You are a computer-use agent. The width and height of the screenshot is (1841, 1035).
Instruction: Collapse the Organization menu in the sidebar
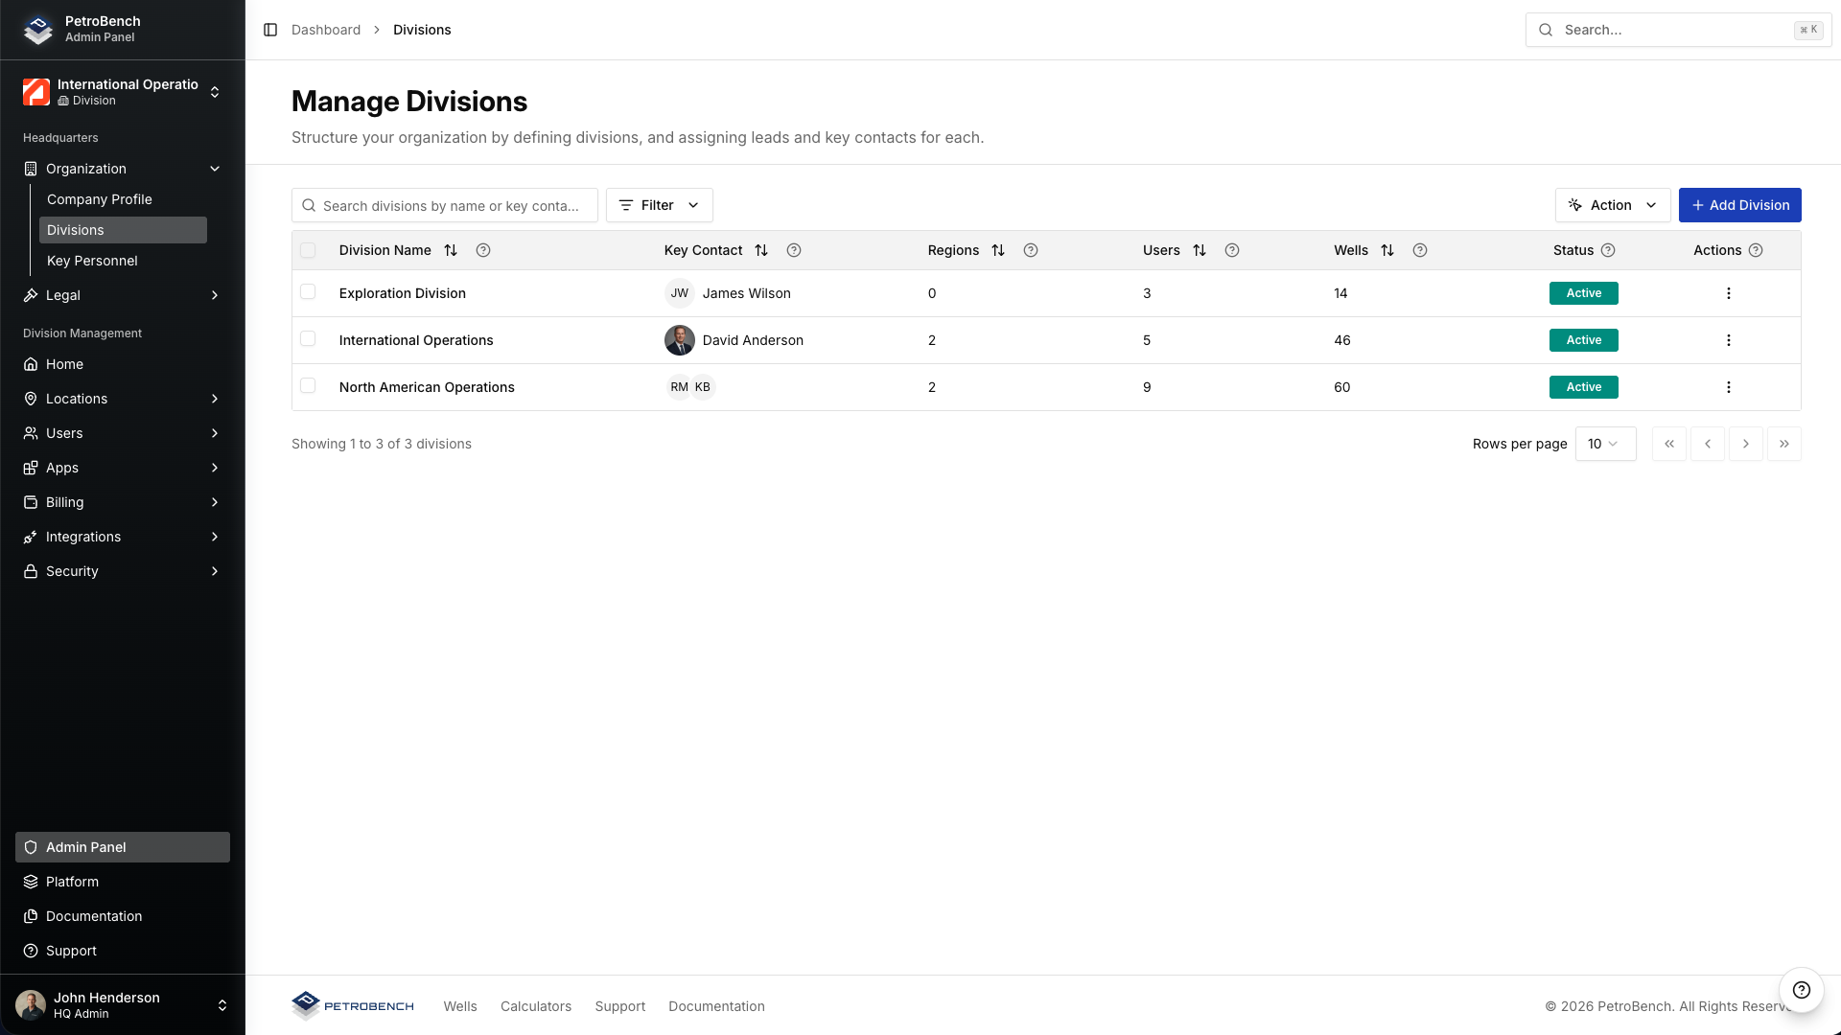(214, 169)
